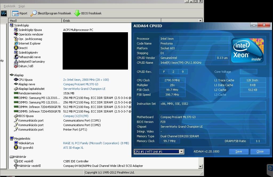The width and height of the screenshot is (273, 177).
Task: Click the Háttértár drive icon
Action: 12,157
